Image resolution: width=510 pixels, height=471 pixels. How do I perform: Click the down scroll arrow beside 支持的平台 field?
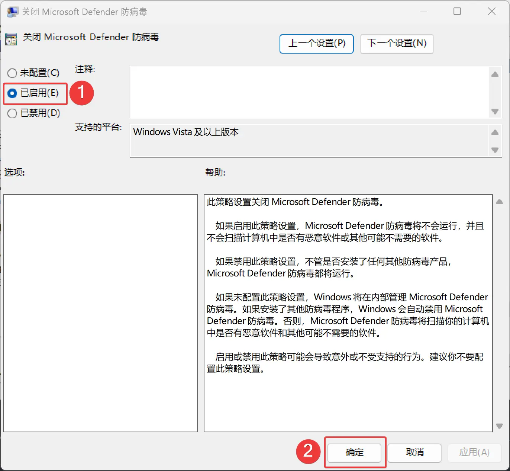tap(495, 151)
